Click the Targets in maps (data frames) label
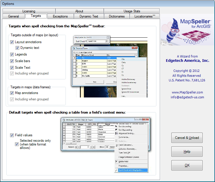 point(31,87)
